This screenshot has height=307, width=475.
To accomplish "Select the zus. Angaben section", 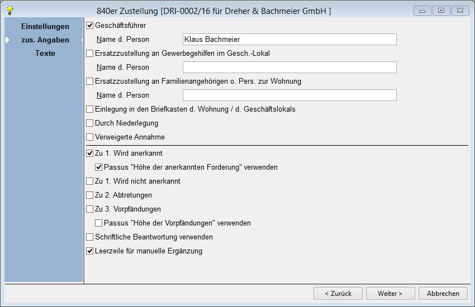I will click(45, 40).
